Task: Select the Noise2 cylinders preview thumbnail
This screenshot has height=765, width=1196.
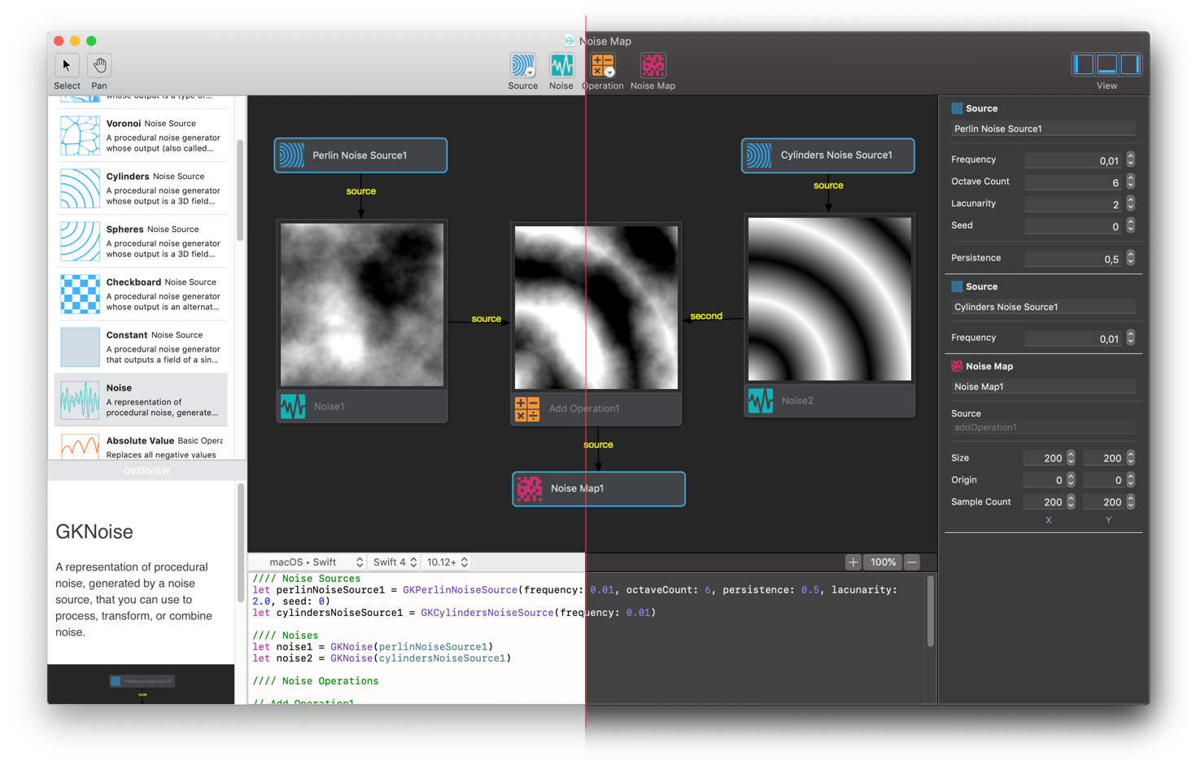Action: (830, 299)
